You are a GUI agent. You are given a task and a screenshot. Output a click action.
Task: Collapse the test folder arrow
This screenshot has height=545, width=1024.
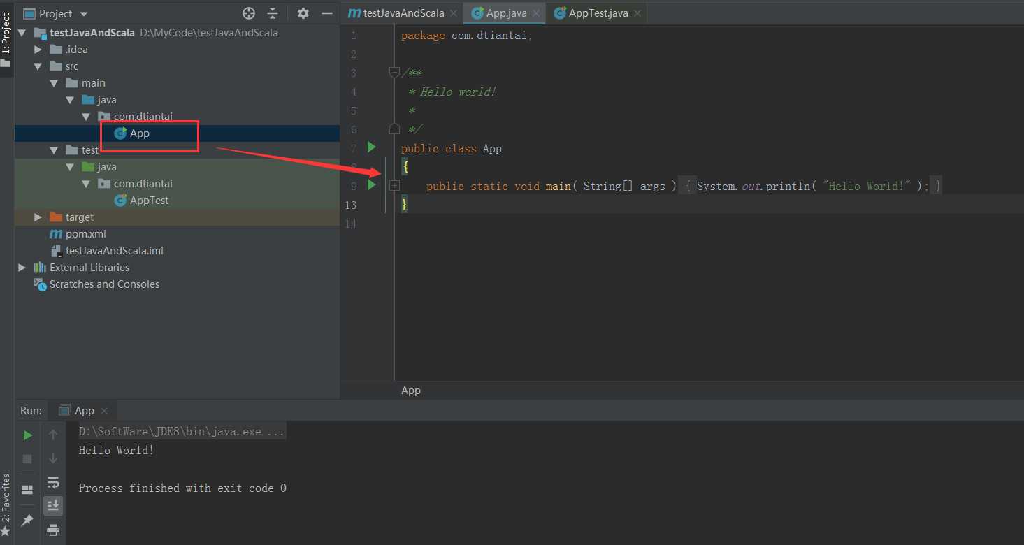55,150
